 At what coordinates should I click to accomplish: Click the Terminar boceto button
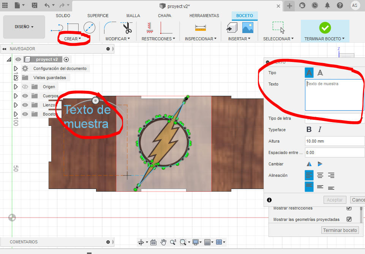click(340, 230)
